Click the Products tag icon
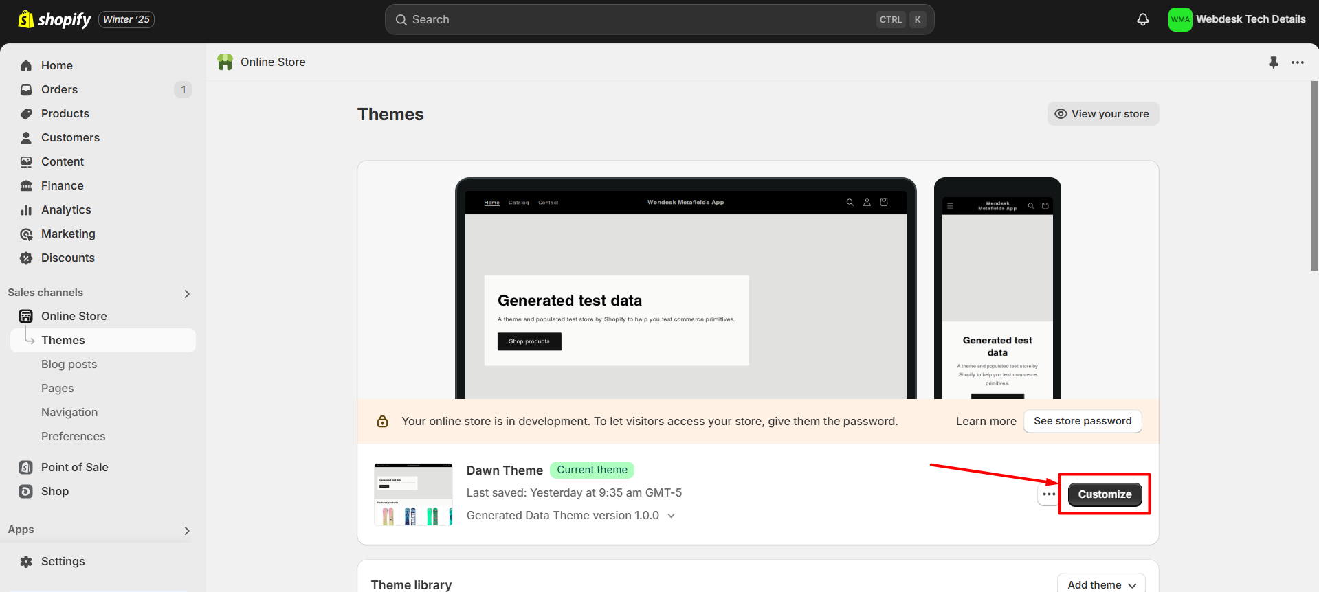The width and height of the screenshot is (1319, 592). click(x=26, y=113)
